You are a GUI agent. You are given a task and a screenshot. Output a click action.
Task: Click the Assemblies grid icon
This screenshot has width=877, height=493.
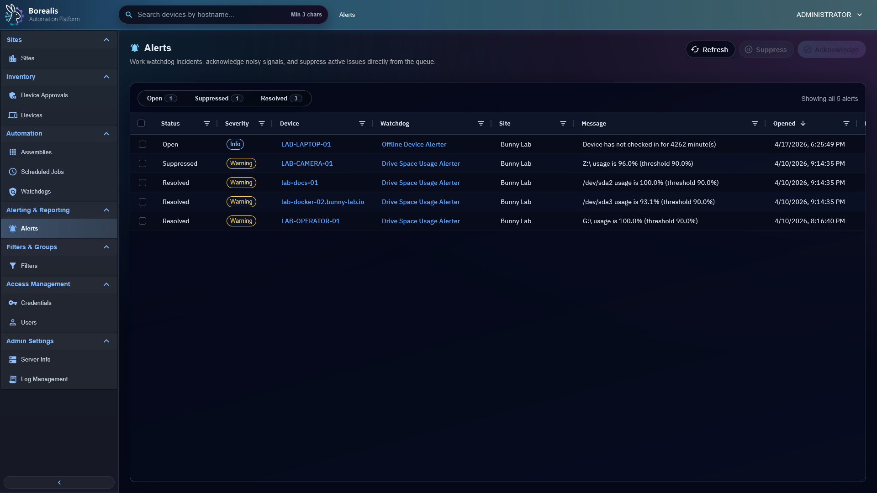click(x=13, y=152)
